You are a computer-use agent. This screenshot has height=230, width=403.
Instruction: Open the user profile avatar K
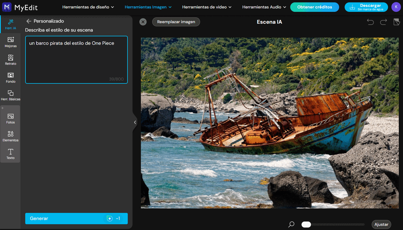[396, 7]
